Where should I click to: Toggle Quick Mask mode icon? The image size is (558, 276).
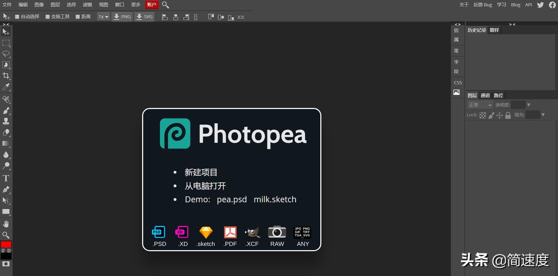pyautogui.click(x=6, y=264)
